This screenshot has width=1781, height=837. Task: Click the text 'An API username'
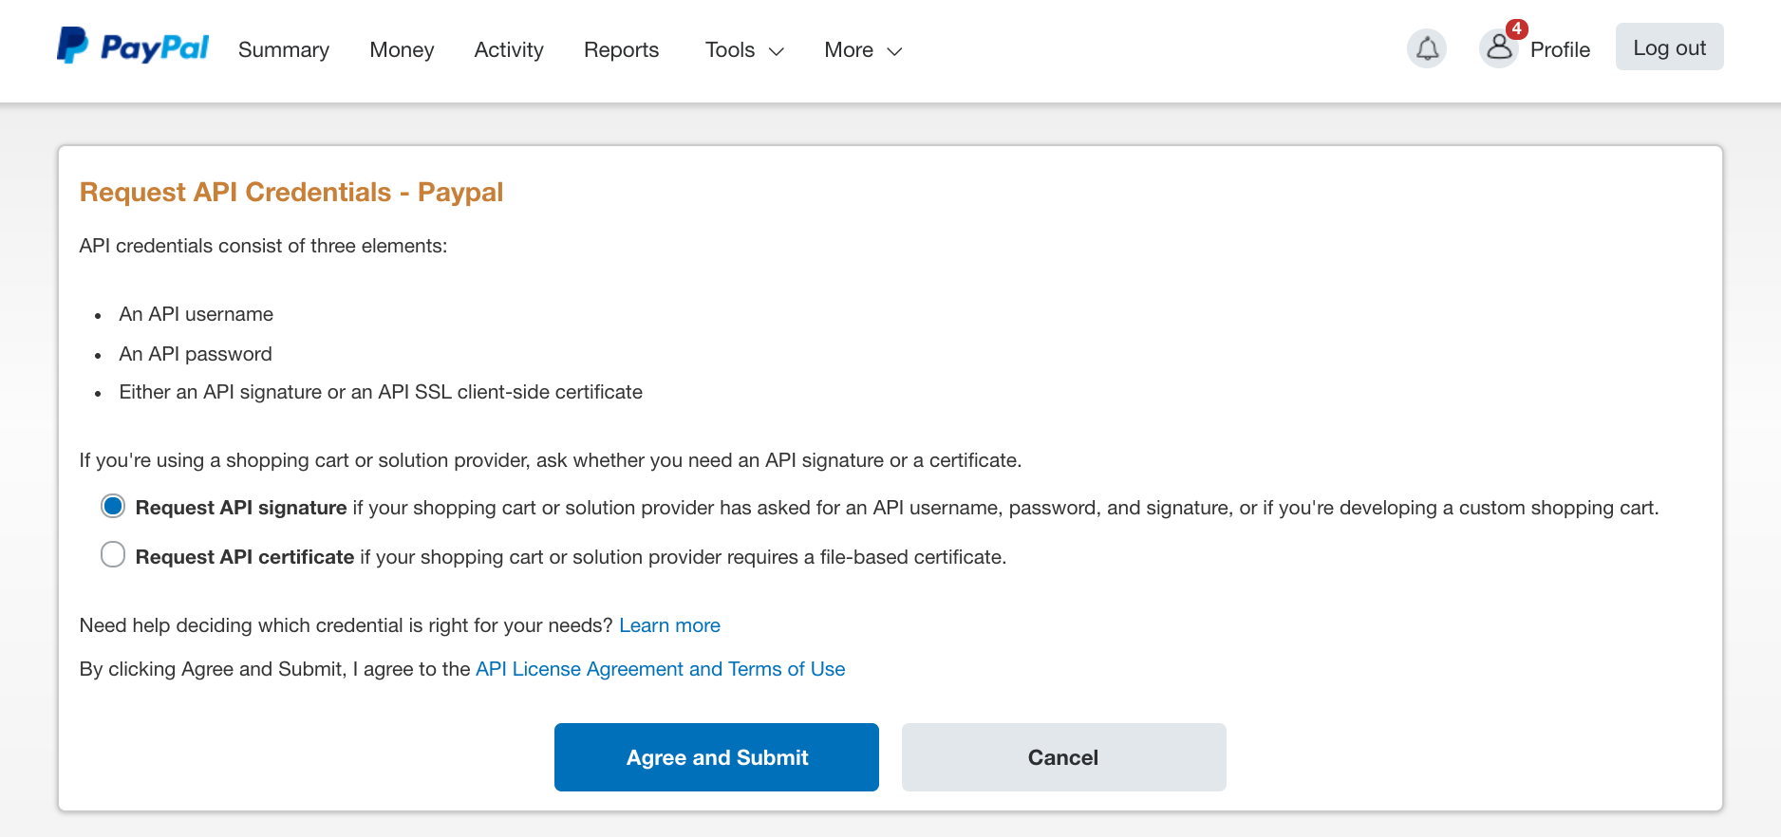197,314
